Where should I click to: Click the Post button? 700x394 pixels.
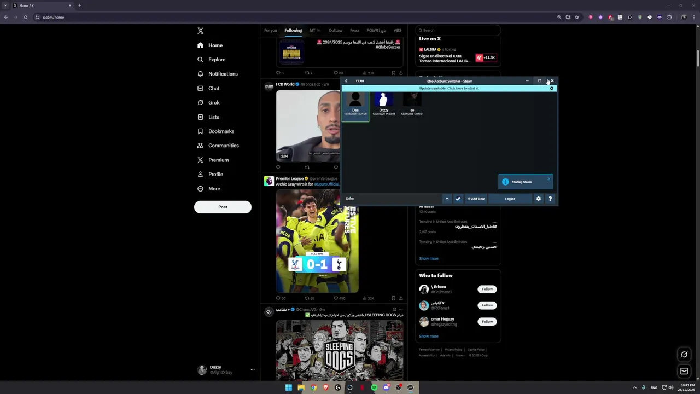(223, 207)
